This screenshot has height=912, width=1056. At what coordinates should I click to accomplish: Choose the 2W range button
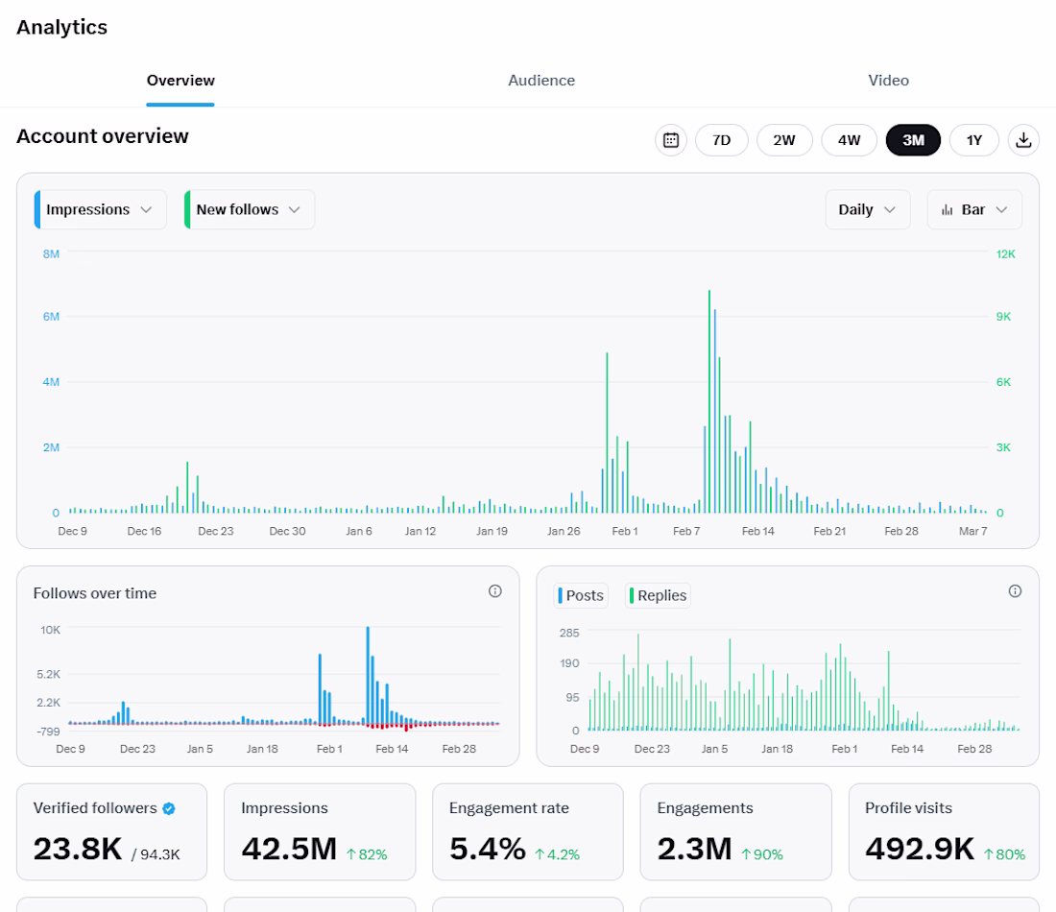tap(784, 140)
